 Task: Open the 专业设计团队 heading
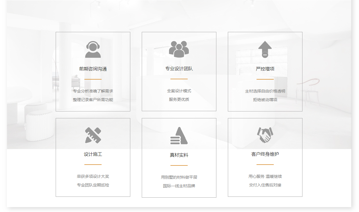pyautogui.click(x=179, y=69)
